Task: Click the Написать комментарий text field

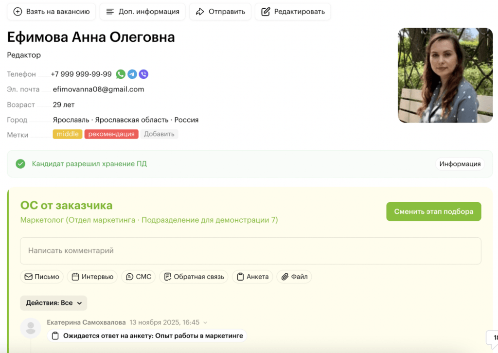Action: [250, 251]
